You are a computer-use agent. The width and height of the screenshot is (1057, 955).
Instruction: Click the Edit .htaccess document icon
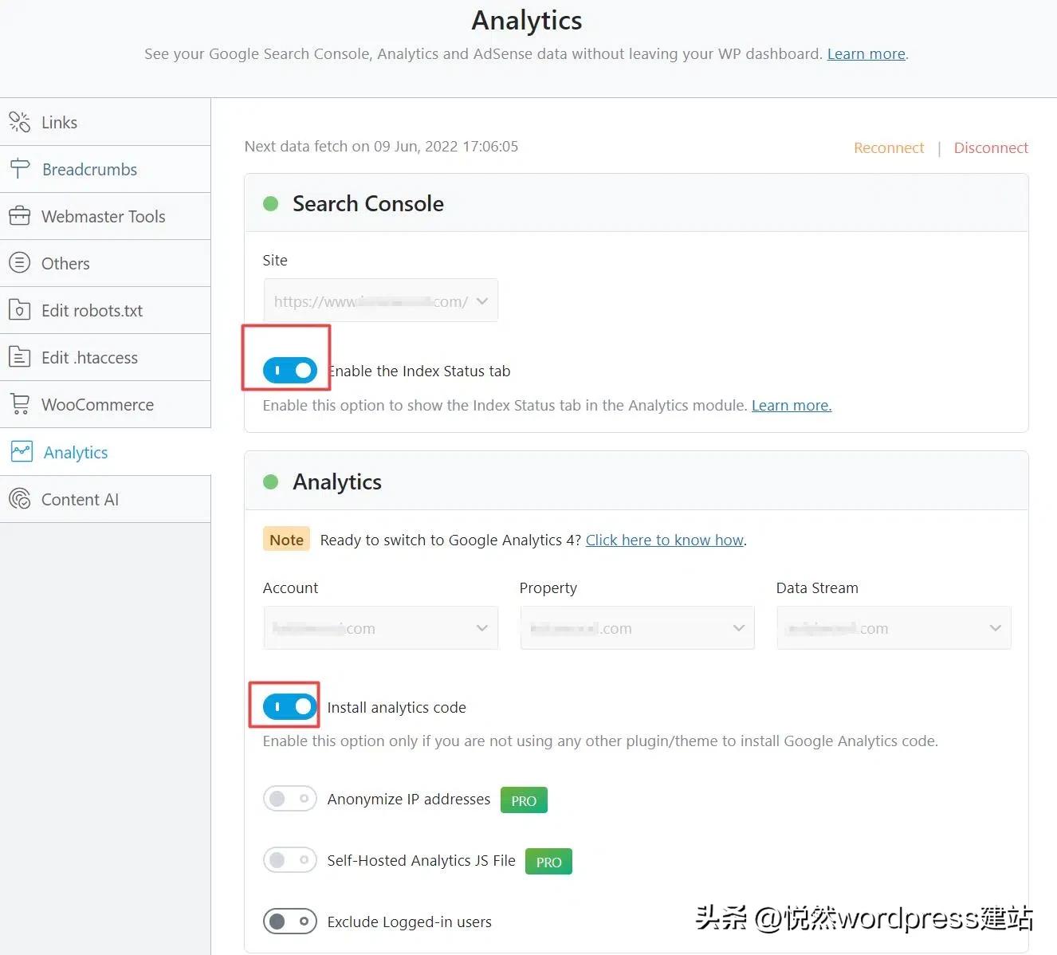click(20, 357)
